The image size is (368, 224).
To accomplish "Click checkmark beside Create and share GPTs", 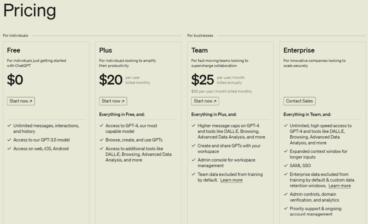I will tap(193, 146).
